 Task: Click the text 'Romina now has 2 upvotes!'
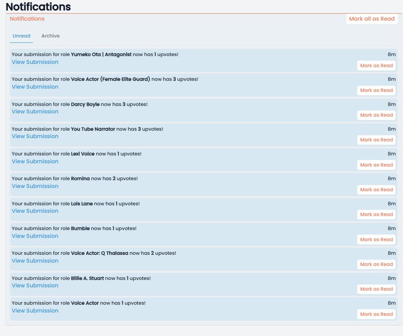pyautogui.click(x=104, y=179)
